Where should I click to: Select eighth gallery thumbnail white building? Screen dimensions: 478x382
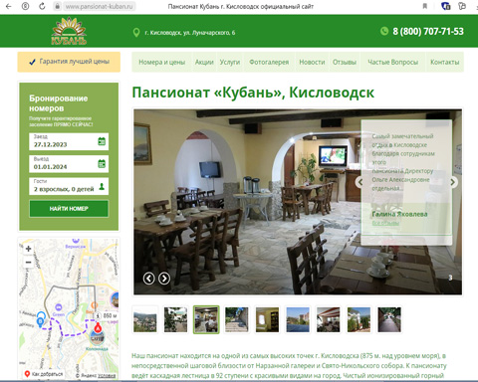tap(358, 319)
